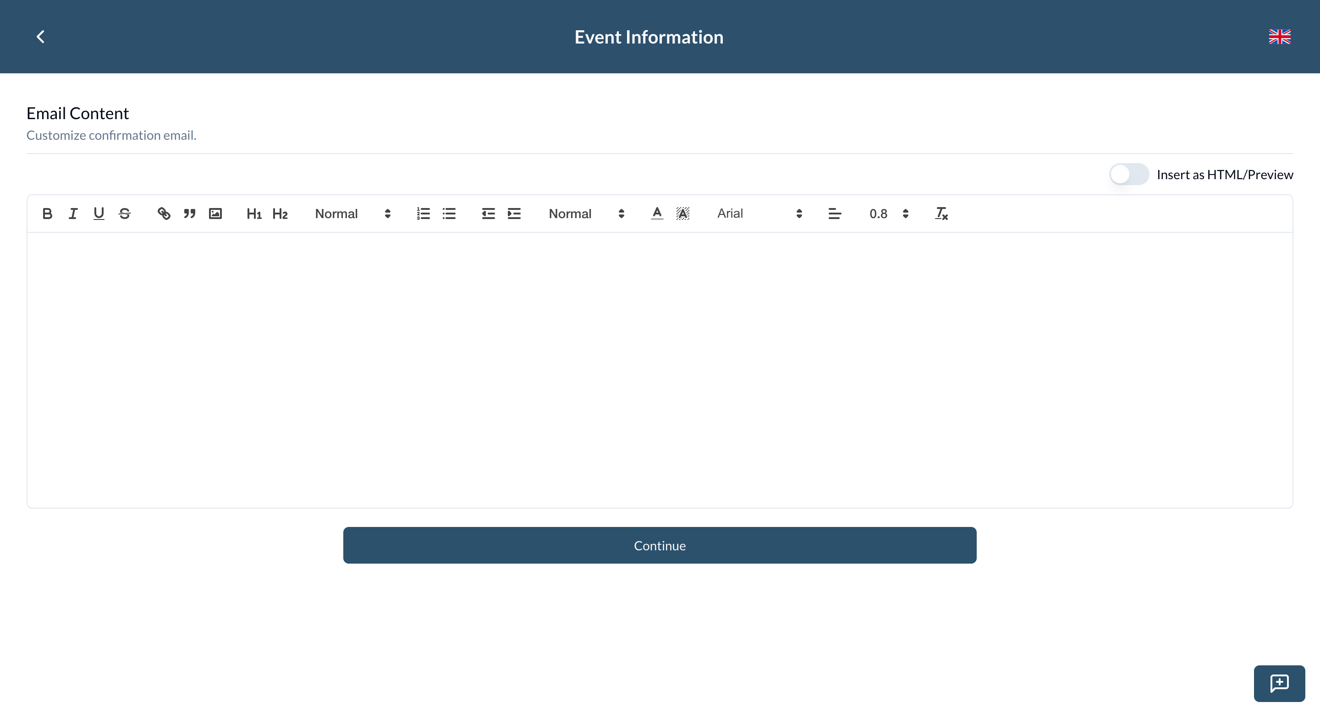This screenshot has width=1320, height=713.
Task: Apply strikethrough formatting
Action: 125,214
